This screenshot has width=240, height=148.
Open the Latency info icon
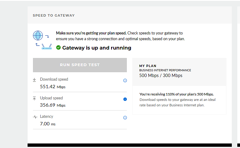[x=125, y=117]
